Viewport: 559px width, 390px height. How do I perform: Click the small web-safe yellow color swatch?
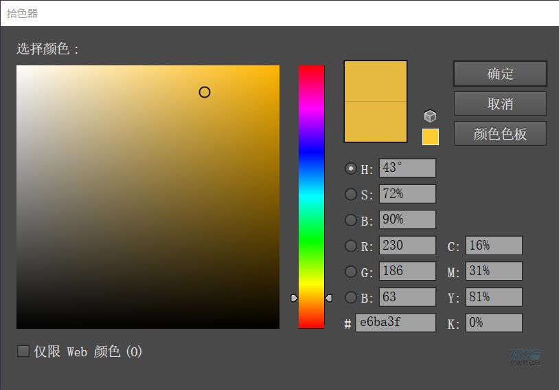pos(431,137)
